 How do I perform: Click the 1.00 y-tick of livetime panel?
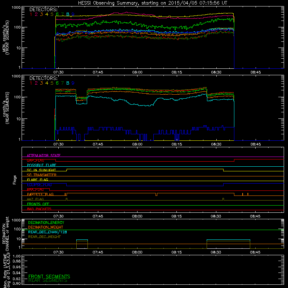coord(17,256)
